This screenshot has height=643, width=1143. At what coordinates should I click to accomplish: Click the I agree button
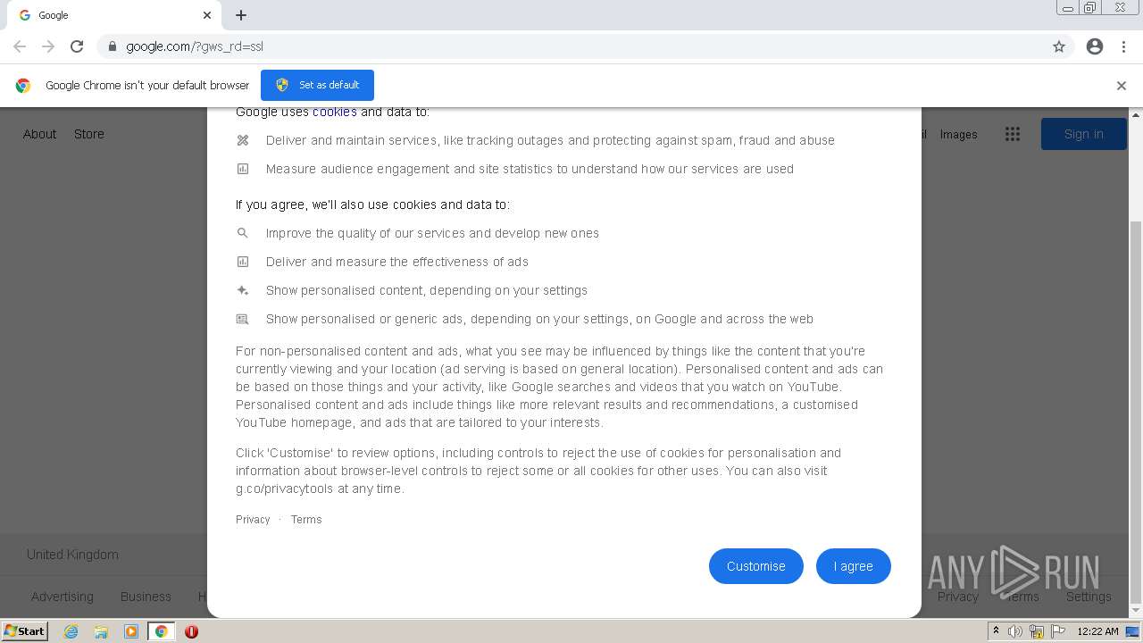(x=853, y=566)
